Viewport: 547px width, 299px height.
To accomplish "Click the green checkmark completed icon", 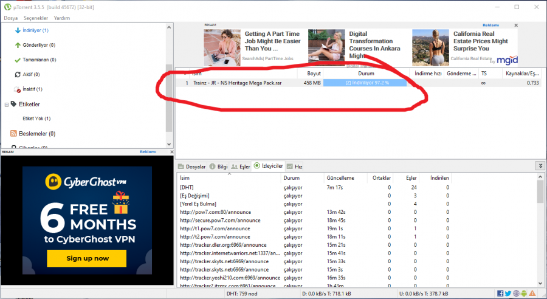I will click(18, 60).
